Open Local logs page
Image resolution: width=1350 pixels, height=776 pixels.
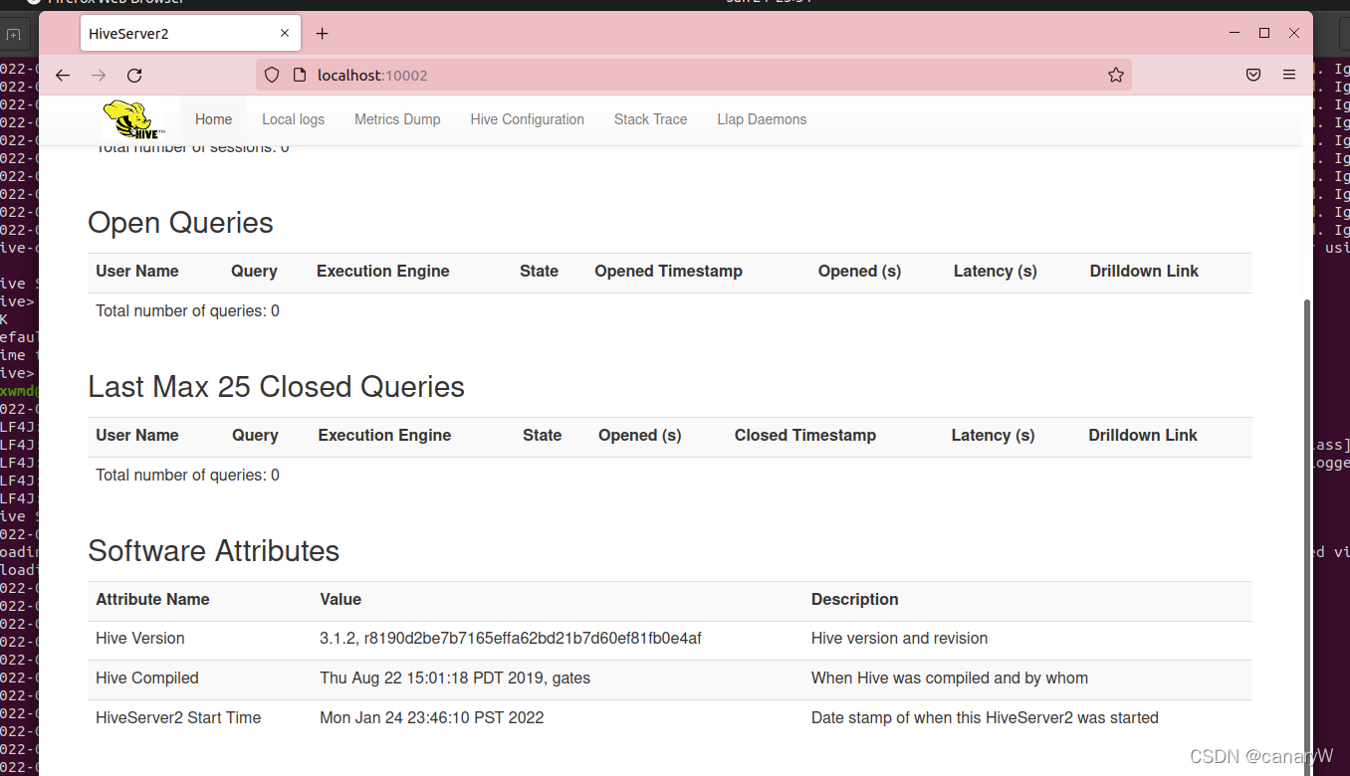(293, 119)
